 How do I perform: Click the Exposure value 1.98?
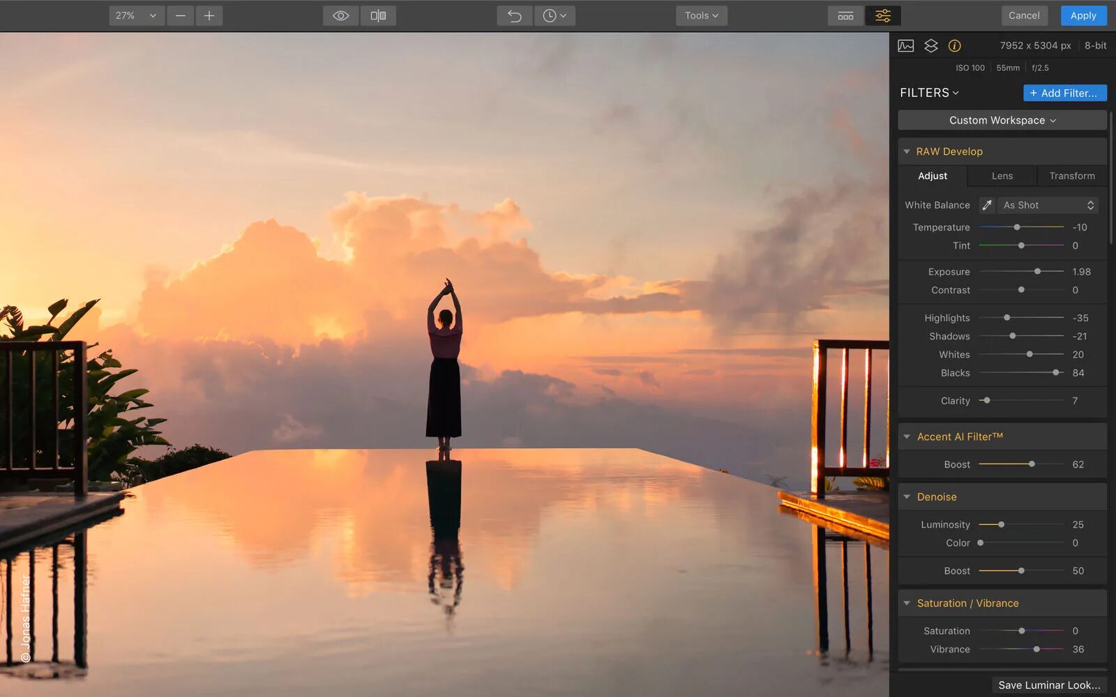[x=1081, y=272]
